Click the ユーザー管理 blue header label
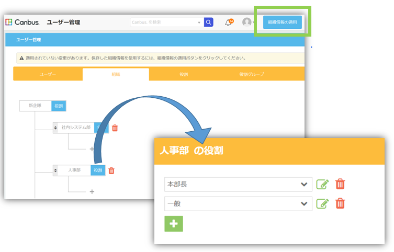 click(28, 40)
